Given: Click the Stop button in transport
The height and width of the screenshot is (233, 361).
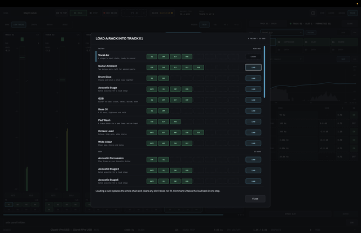Looking at the screenshot, I should 94,13.
